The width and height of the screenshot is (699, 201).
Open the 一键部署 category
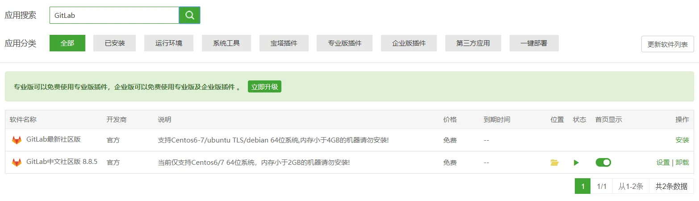[534, 43]
